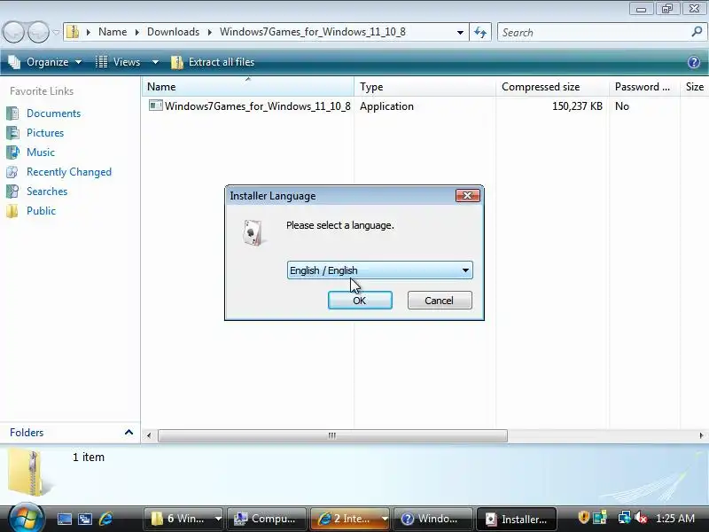Click the Size column header

[695, 86]
